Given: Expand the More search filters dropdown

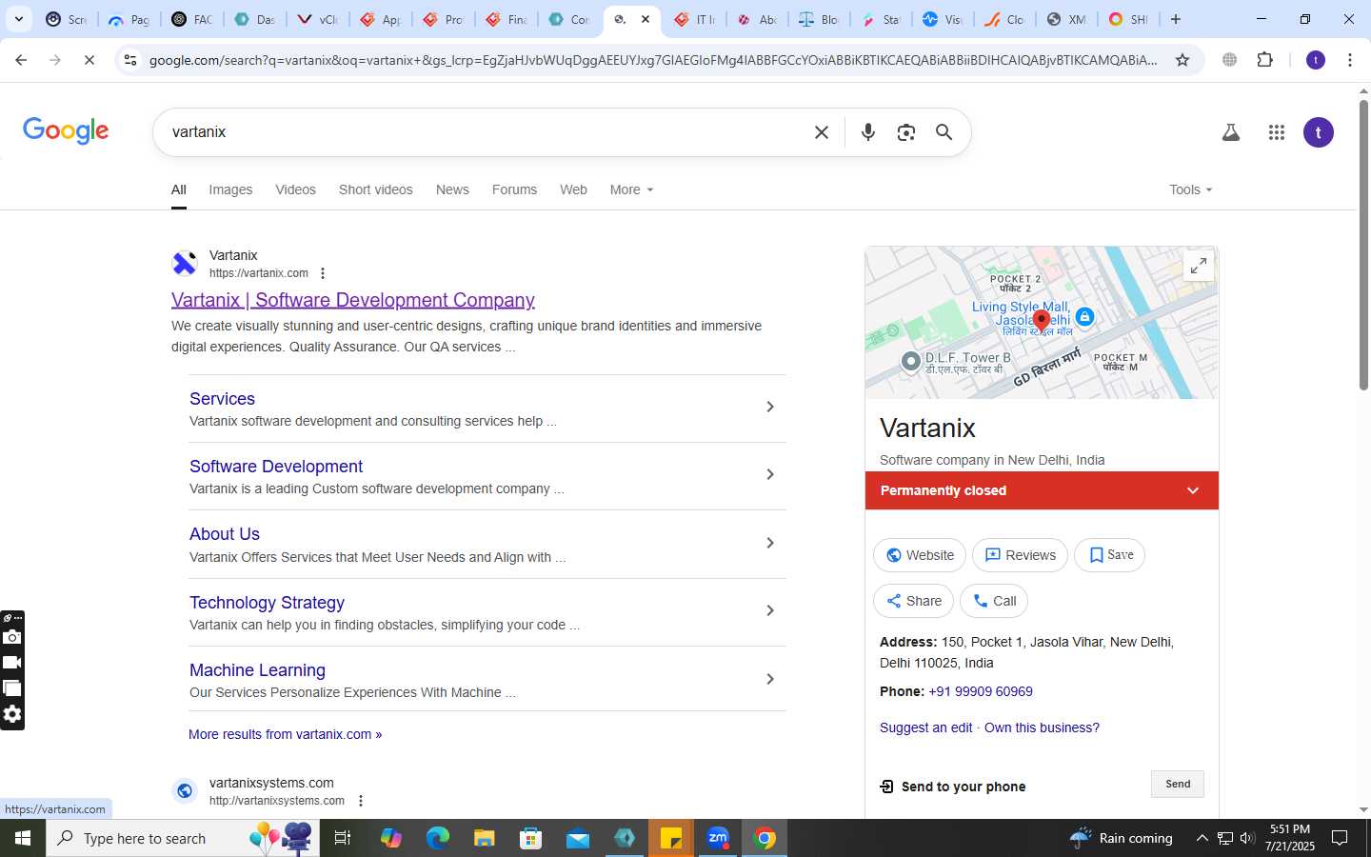Looking at the screenshot, I should [632, 189].
